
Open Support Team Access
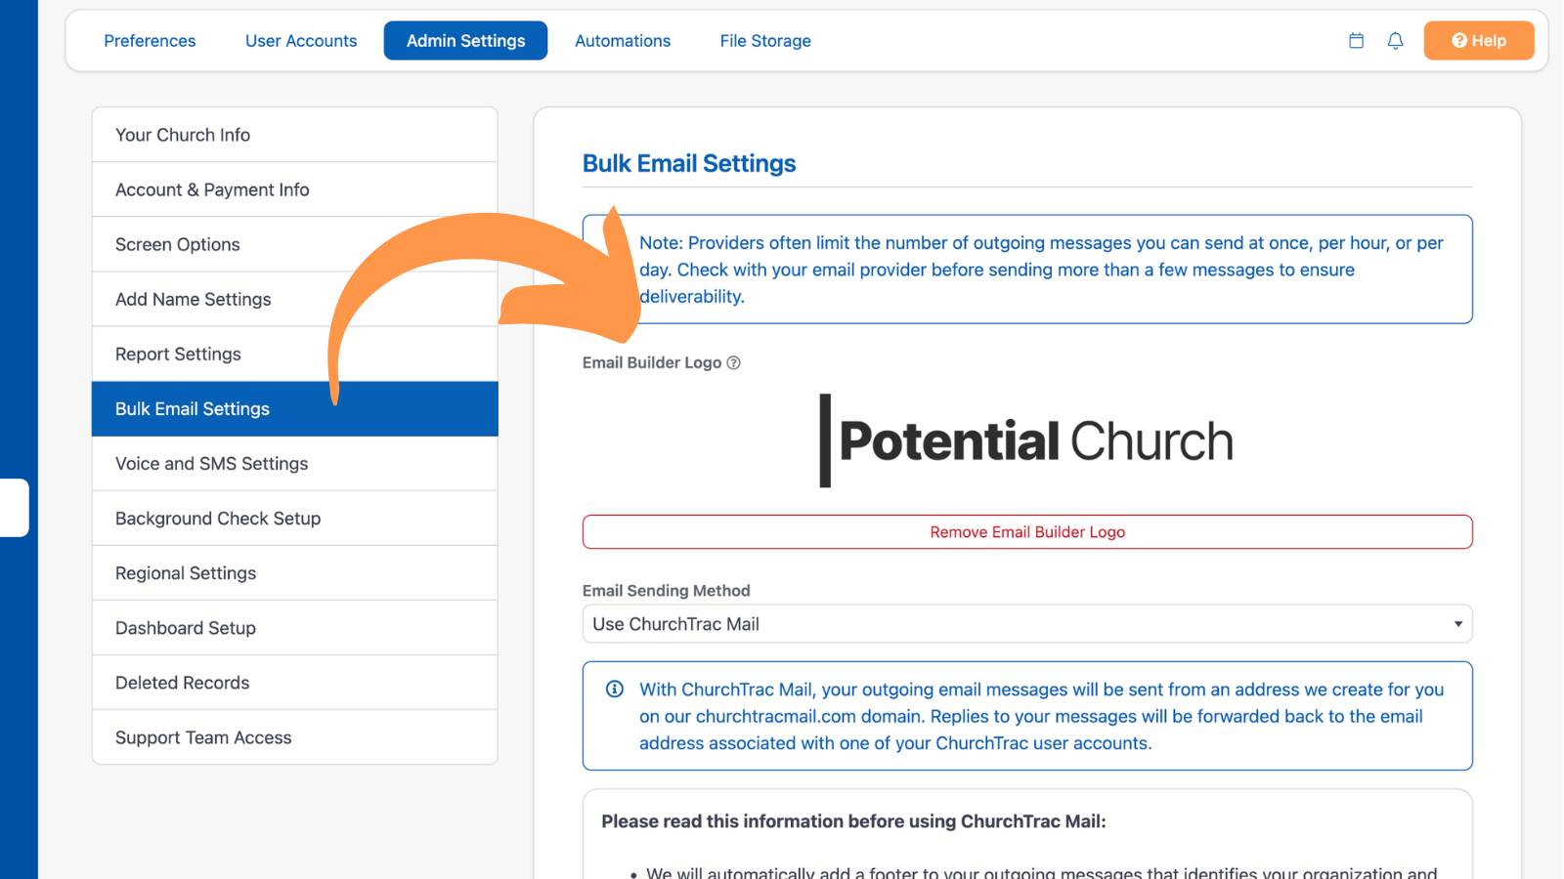tap(294, 737)
